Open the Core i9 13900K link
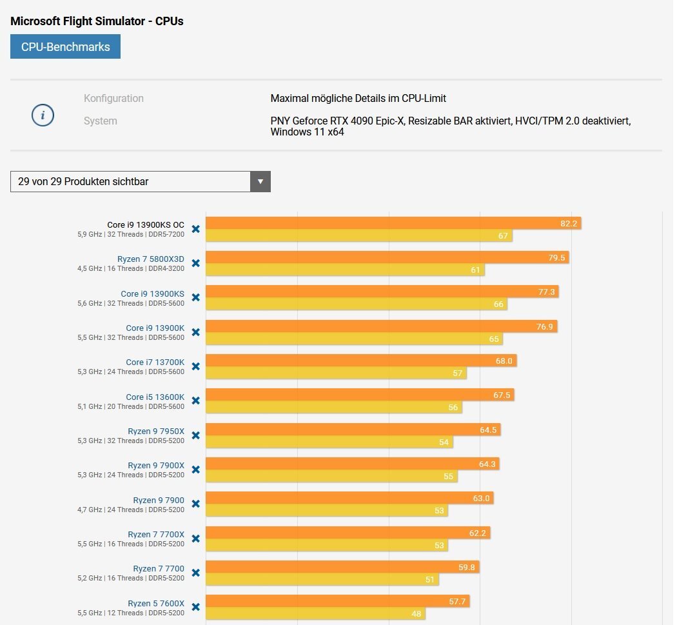This screenshot has width=686, height=625. pos(155,328)
